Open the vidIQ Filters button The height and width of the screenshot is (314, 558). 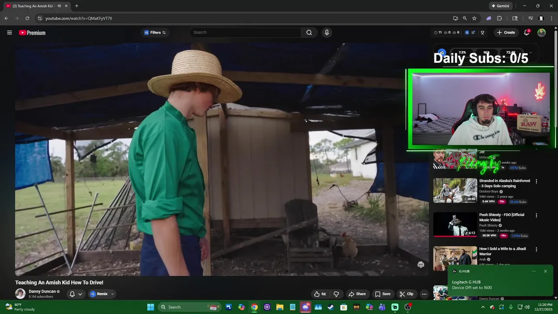point(155,33)
